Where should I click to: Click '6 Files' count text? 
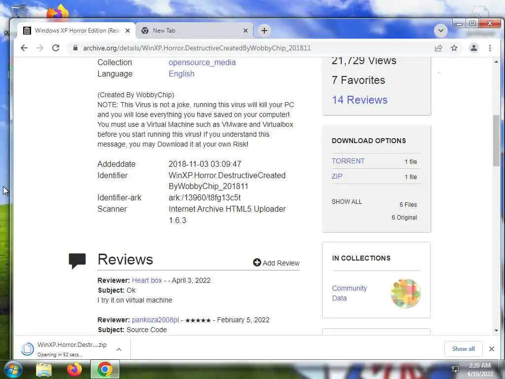click(x=408, y=205)
